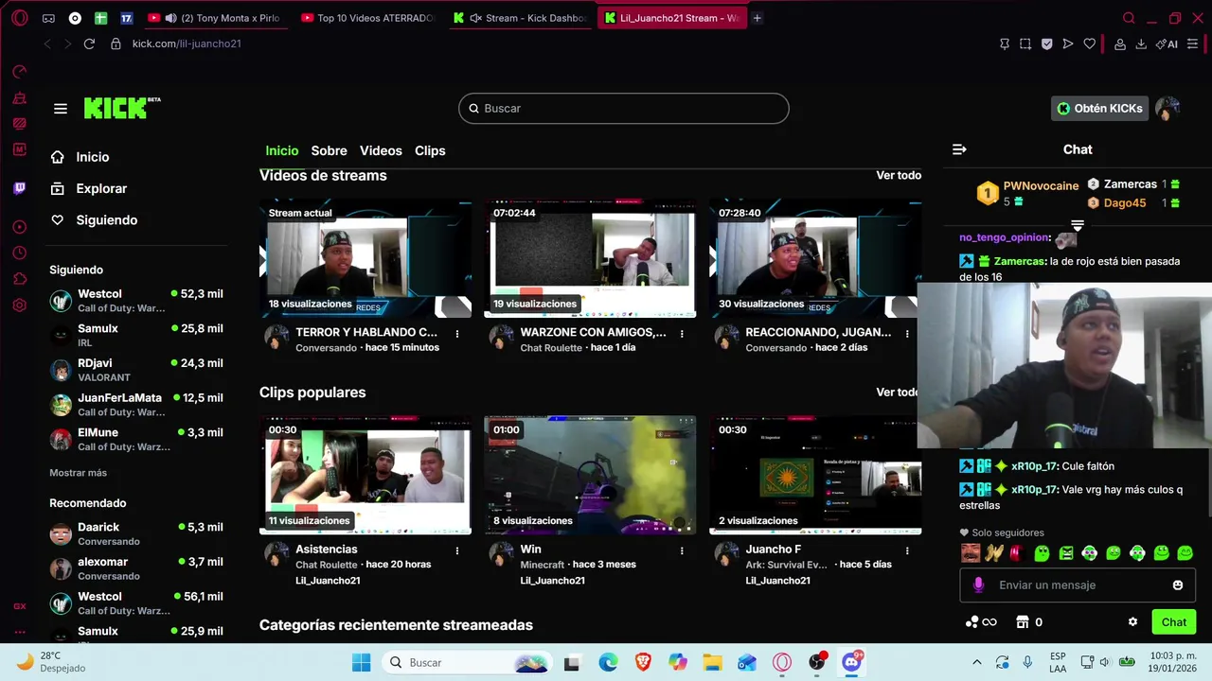This screenshot has height=681, width=1212.
Task: Open PWNovocaine top gifter entry
Action: [1028, 194]
